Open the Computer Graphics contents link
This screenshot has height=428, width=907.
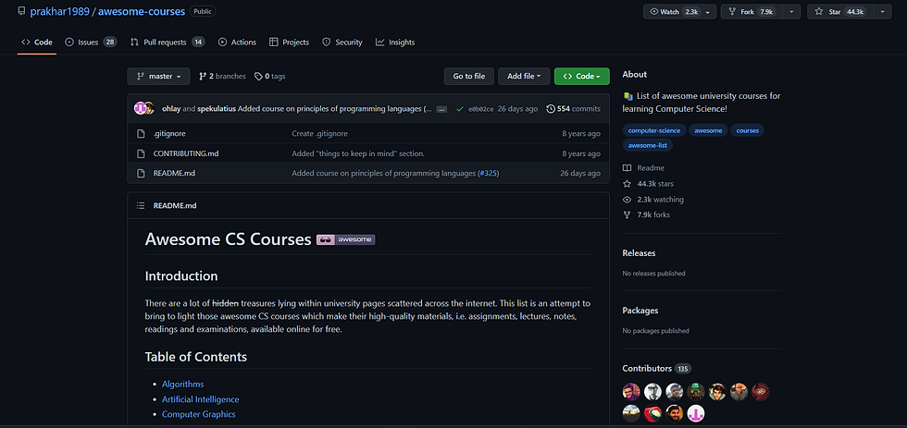[x=198, y=414]
